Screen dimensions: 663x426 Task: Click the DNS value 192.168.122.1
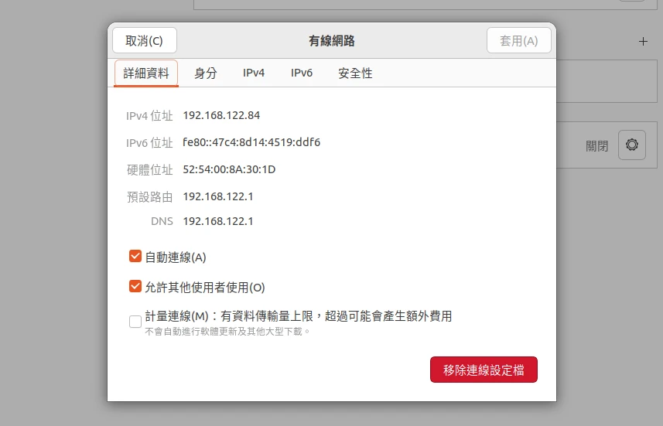click(x=218, y=221)
